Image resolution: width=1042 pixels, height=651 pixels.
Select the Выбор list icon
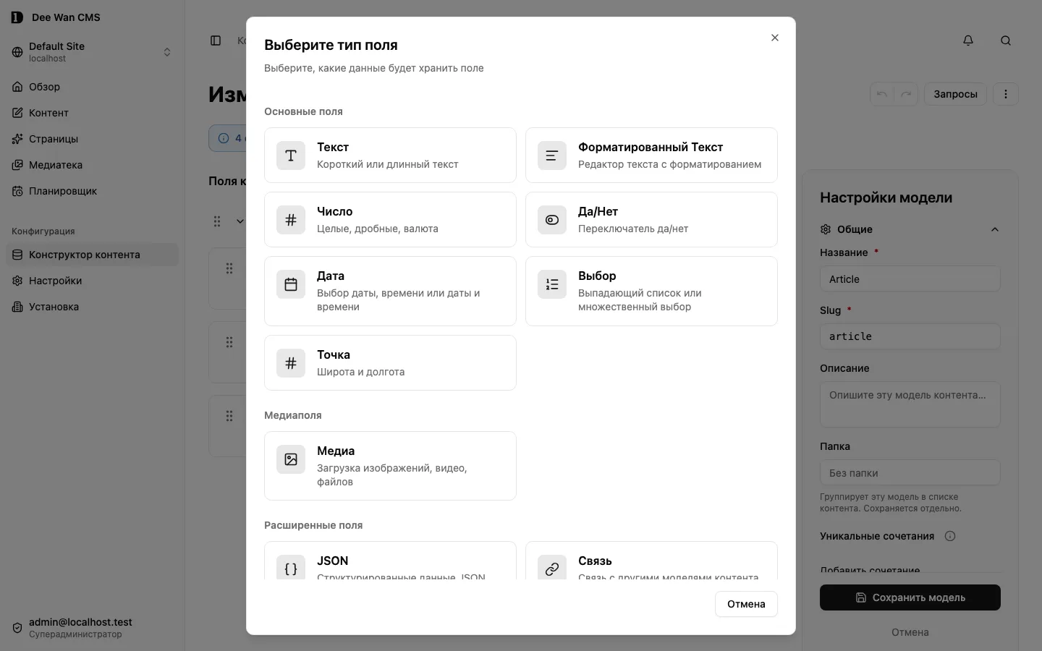pos(552,284)
